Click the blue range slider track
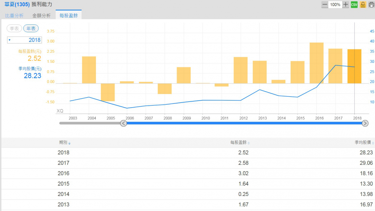 [244, 123]
